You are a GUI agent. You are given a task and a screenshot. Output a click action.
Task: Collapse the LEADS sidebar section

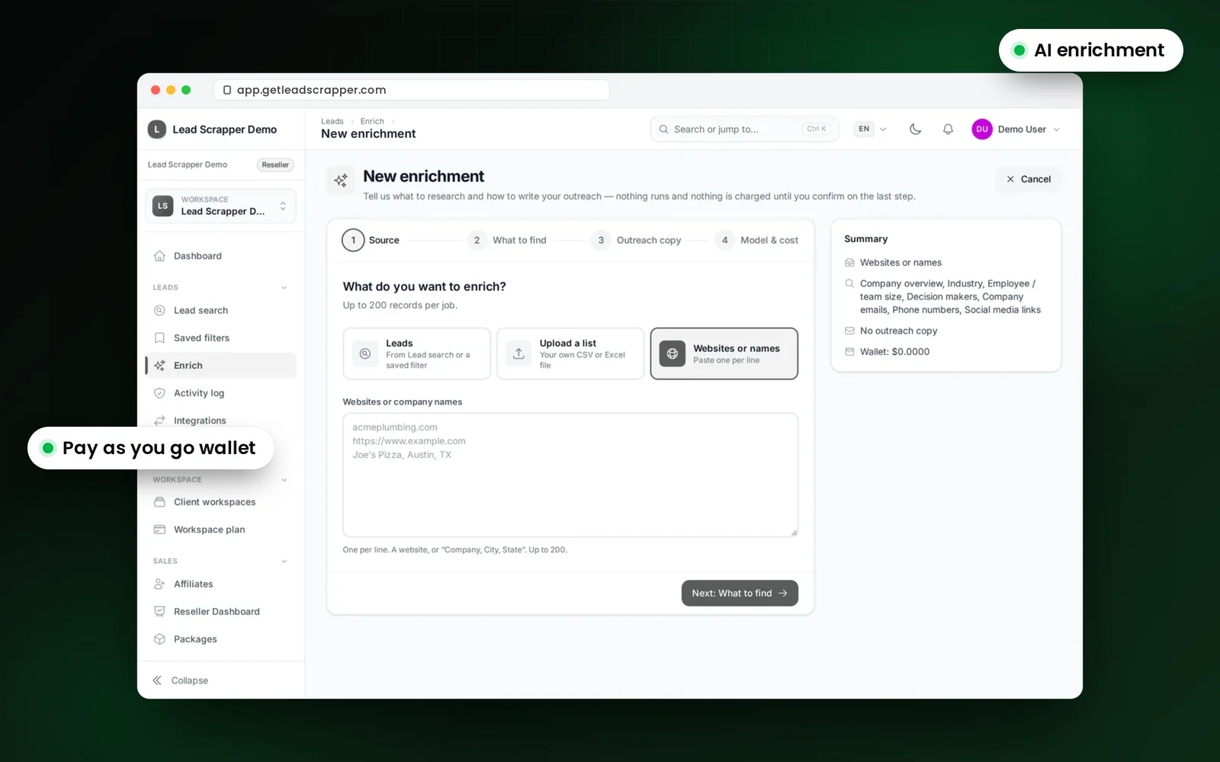coord(284,288)
